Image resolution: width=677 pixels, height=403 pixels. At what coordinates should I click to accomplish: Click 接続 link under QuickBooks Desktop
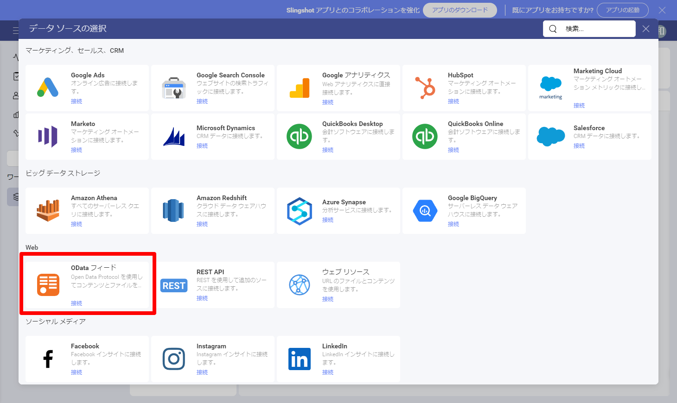328,150
